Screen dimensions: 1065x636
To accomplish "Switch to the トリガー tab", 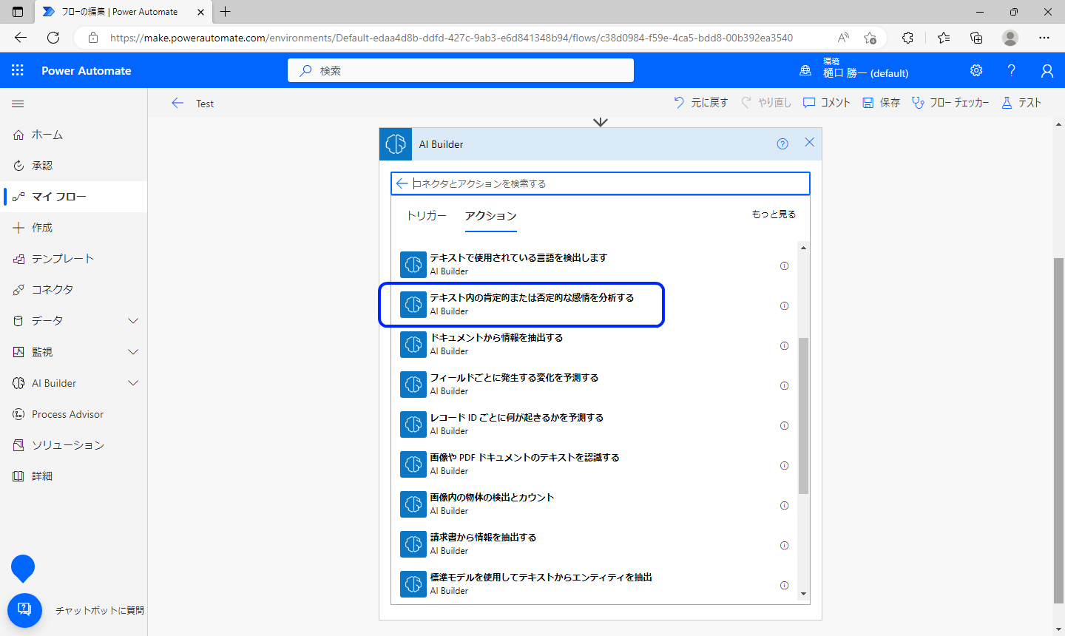I will (x=427, y=215).
